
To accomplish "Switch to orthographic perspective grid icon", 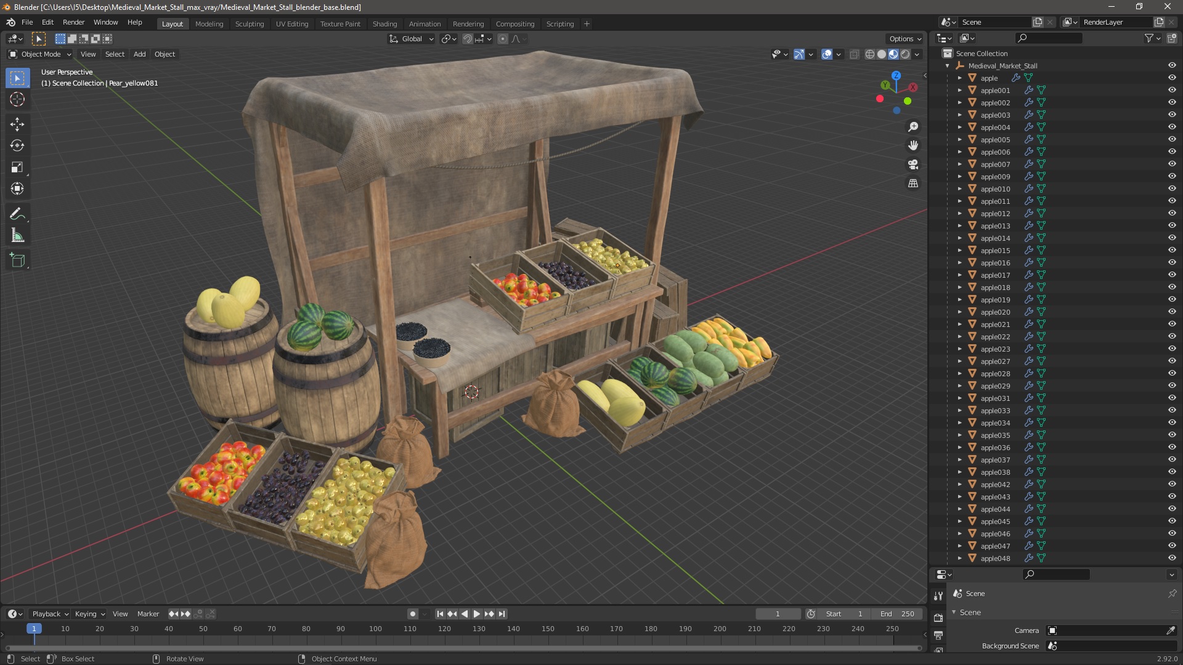I will (x=913, y=183).
